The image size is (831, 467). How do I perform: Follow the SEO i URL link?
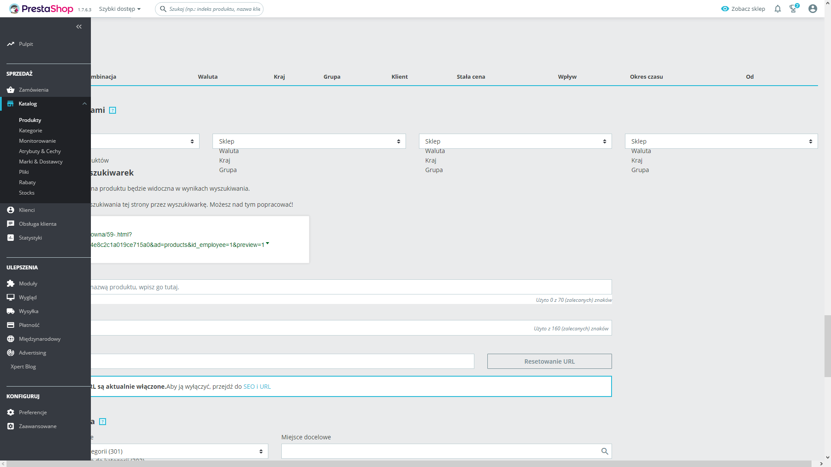pos(257,387)
